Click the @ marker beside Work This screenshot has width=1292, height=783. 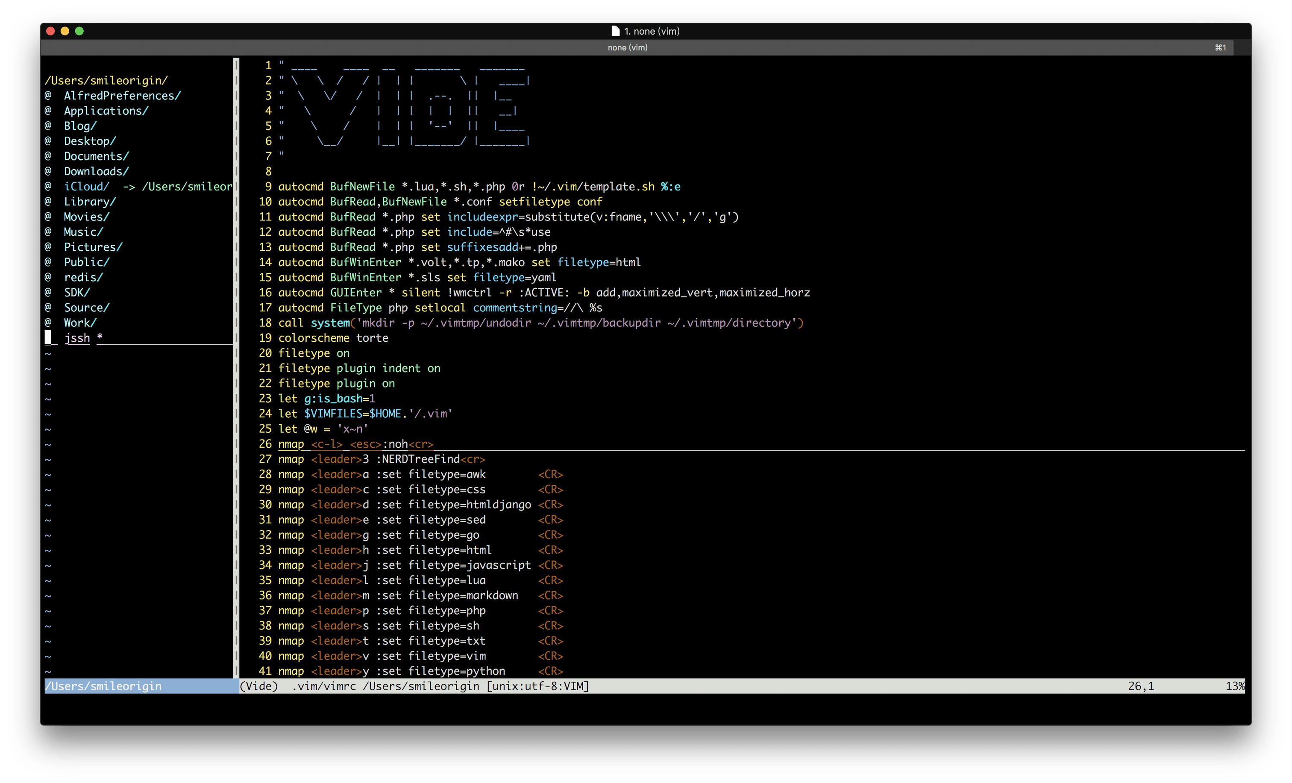pyautogui.click(x=48, y=323)
